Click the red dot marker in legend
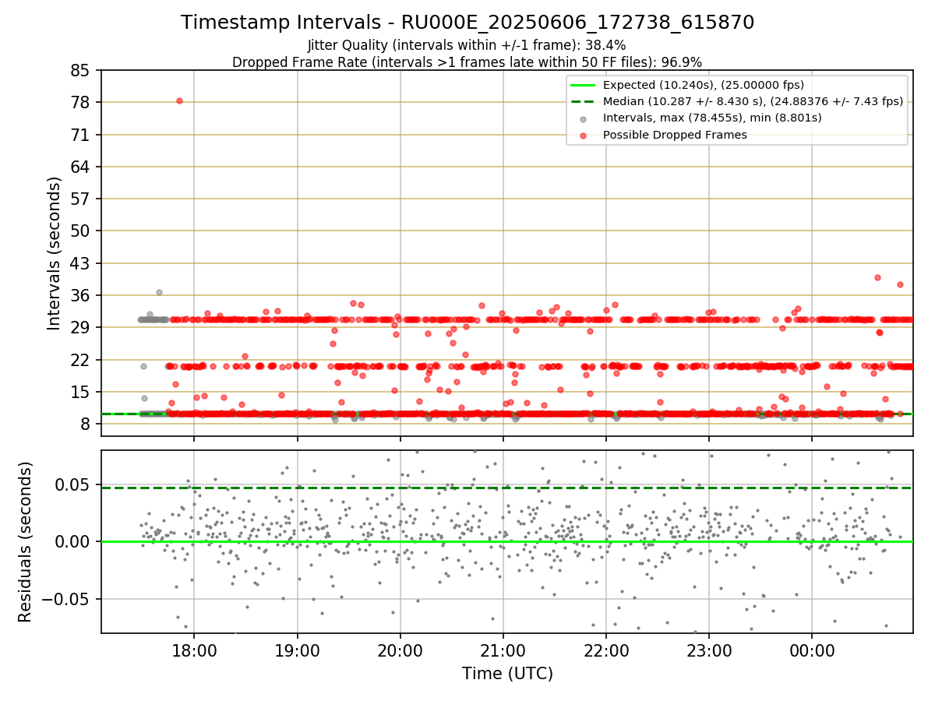Image resolution: width=935 pixels, height=701 pixels. [x=583, y=136]
